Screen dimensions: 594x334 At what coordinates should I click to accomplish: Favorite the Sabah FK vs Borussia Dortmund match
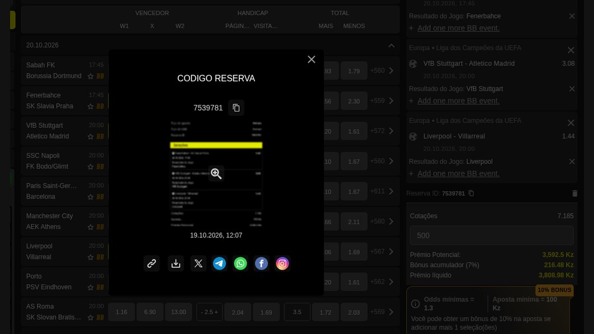coord(91,76)
